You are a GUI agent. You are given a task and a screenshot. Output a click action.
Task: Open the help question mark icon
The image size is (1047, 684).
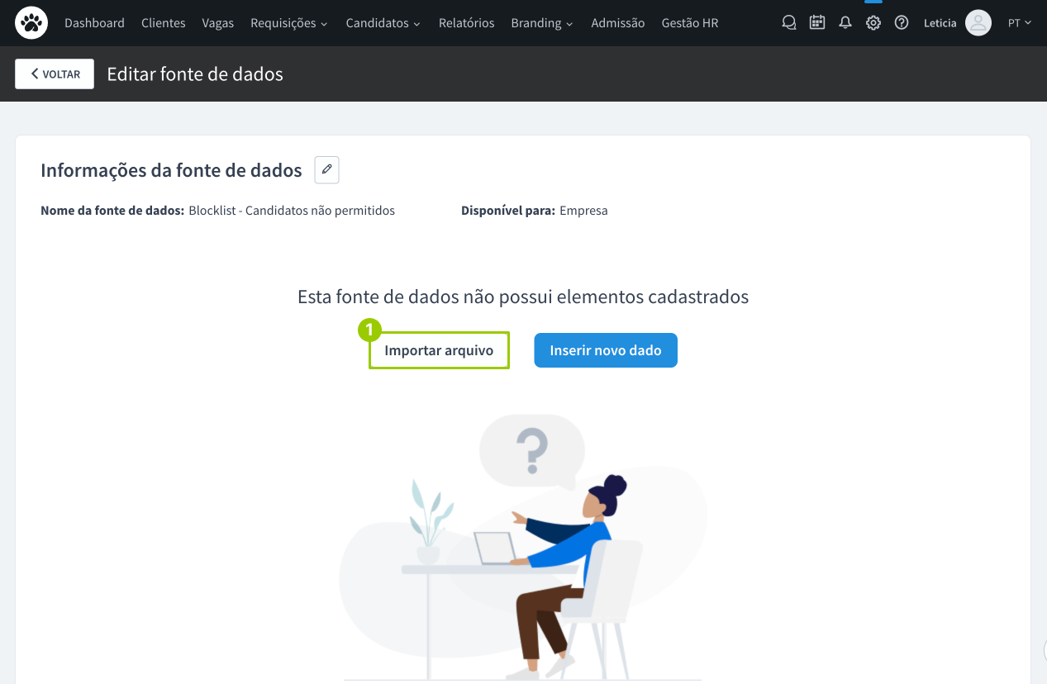(x=902, y=23)
